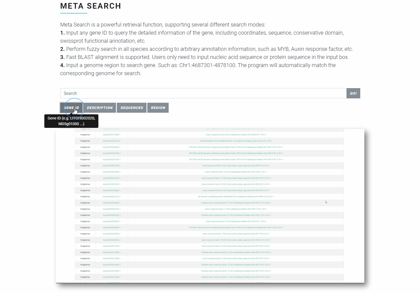Click gene ID Acyan03G0005800.1
Viewport: 420px width, 293px height.
point(112,228)
